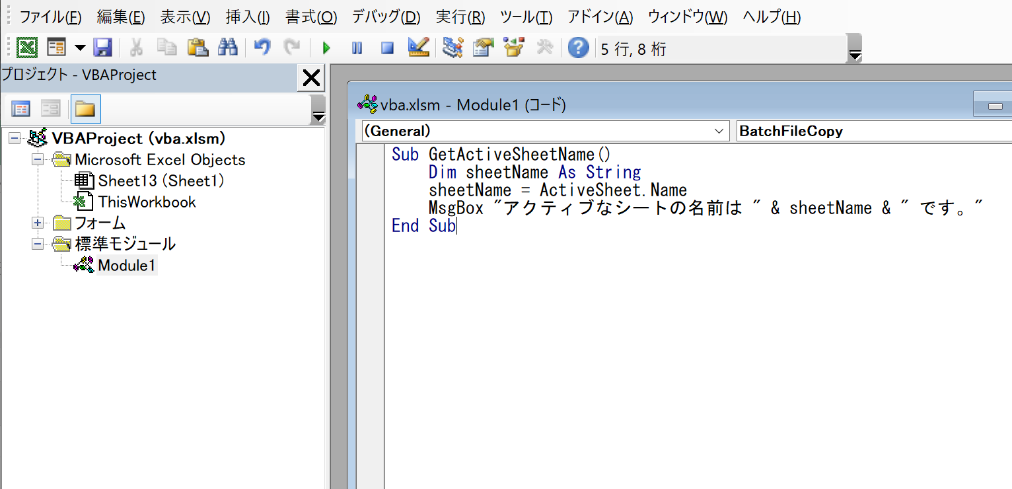Open the デバッグ menu
1012x489 pixels.
pos(385,17)
